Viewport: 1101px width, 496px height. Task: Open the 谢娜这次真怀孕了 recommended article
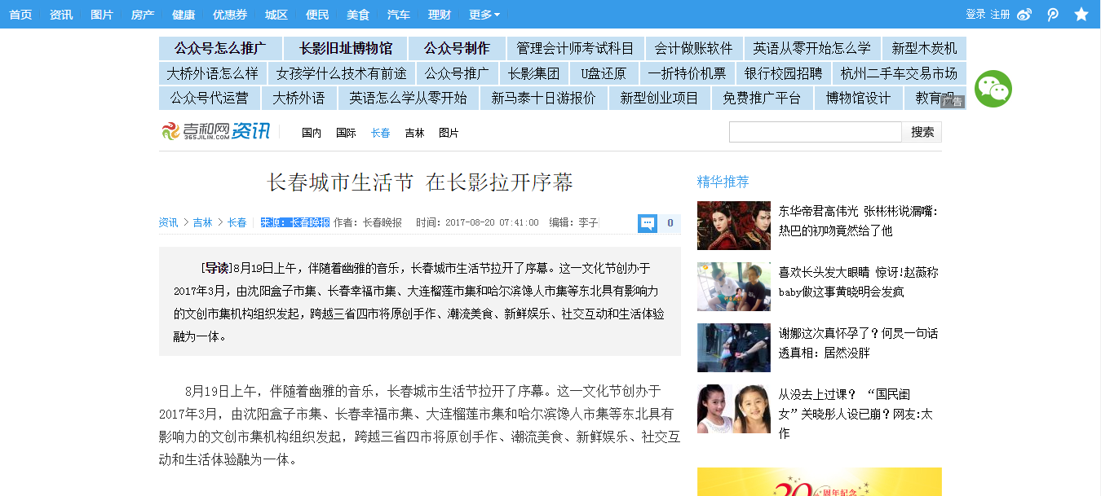[x=858, y=343]
